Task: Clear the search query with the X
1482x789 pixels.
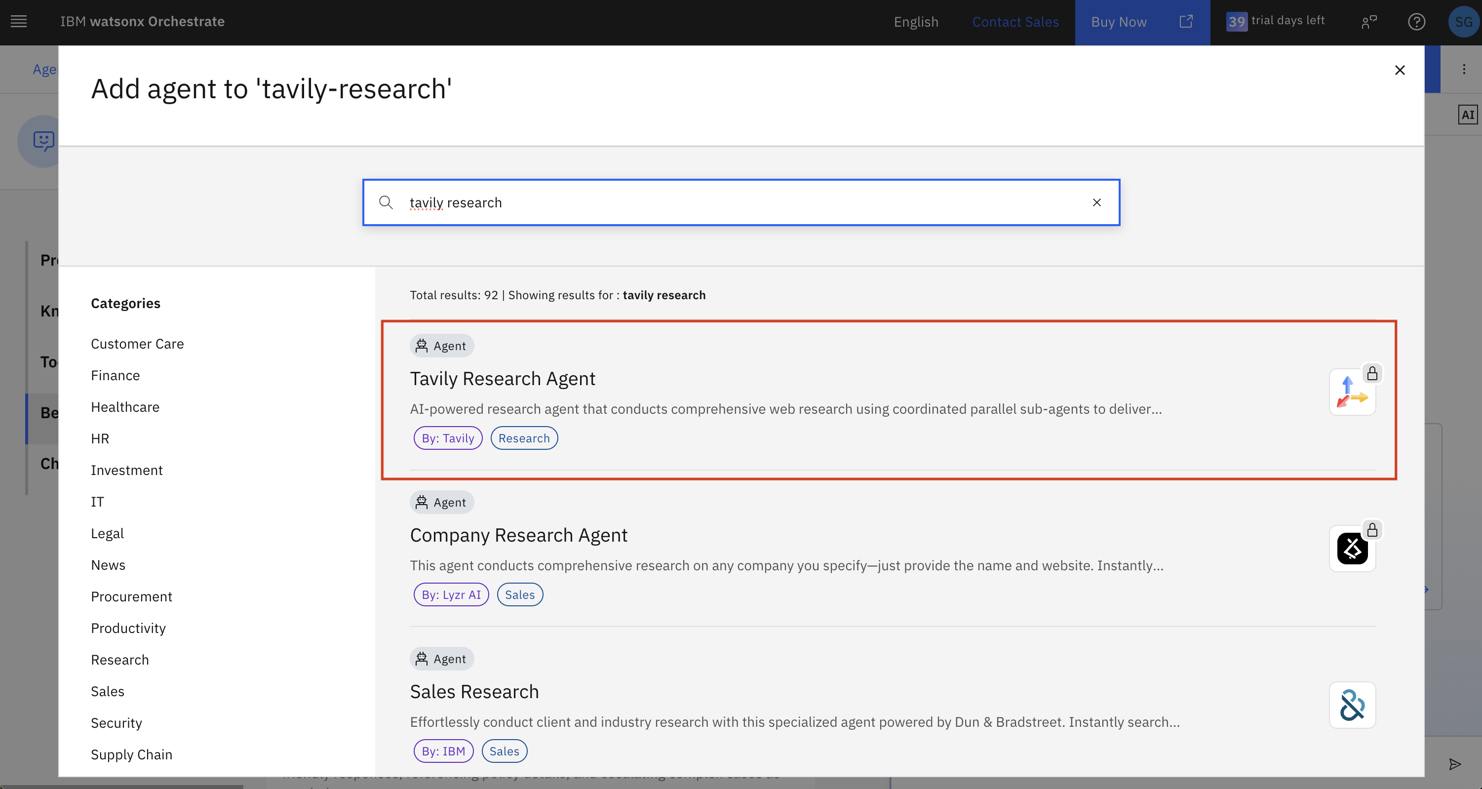Action: 1096,202
